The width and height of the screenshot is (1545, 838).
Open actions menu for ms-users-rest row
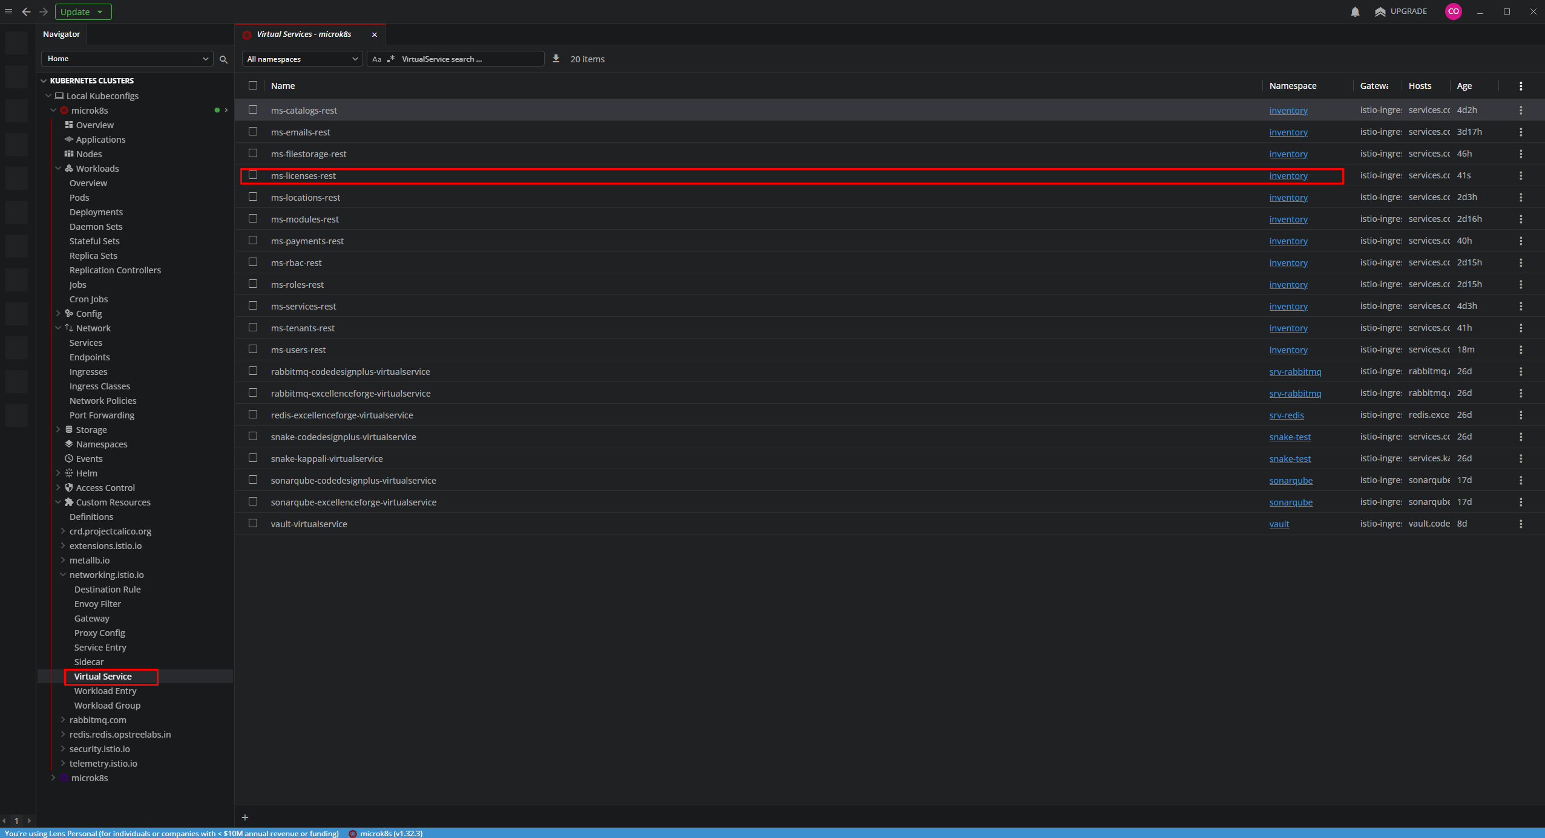tap(1521, 349)
